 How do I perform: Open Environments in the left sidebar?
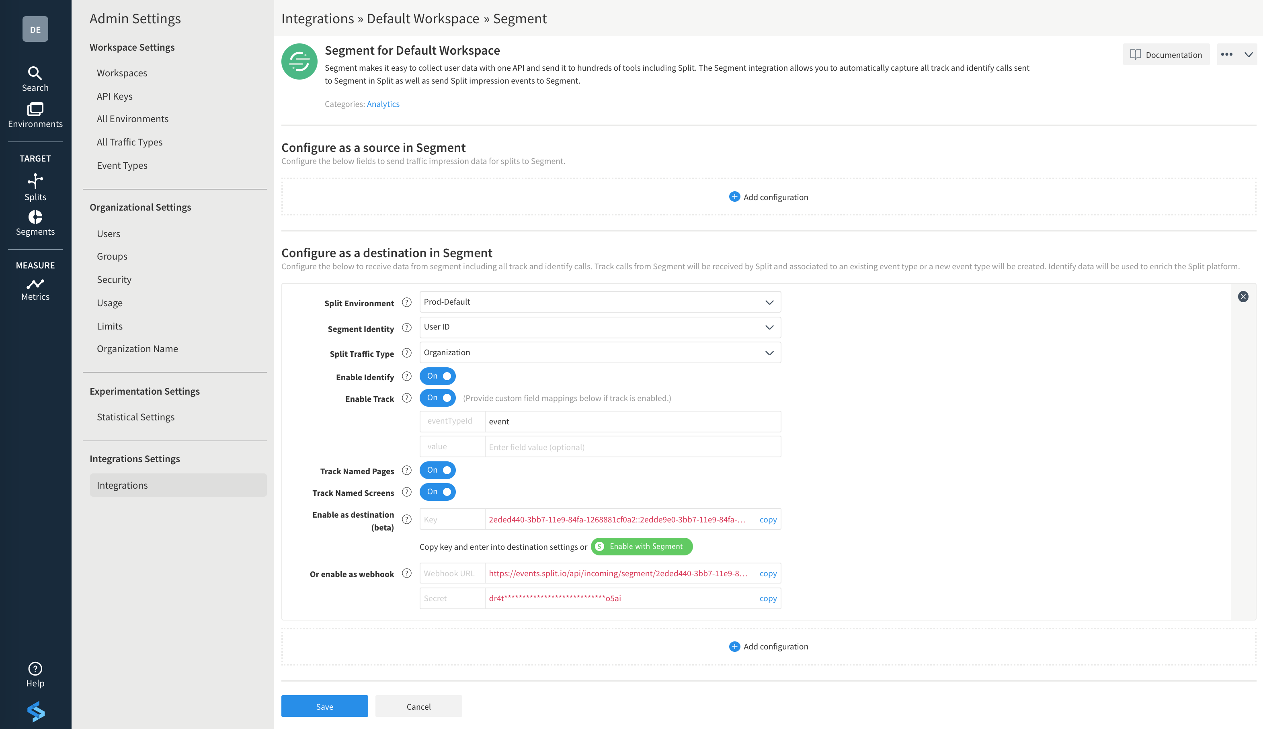[x=35, y=115]
